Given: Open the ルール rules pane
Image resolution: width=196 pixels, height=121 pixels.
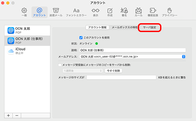Looking at the screenshot, I should click(139, 12).
